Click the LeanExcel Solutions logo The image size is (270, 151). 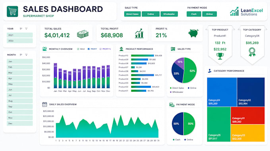click(247, 12)
